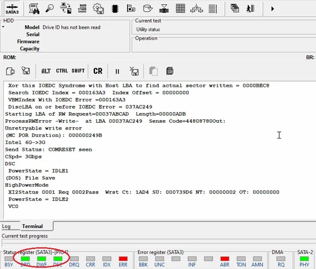Screen dimensions: 316x269
Task: Click the grid table icon in the toolbar
Action: pos(180,8)
